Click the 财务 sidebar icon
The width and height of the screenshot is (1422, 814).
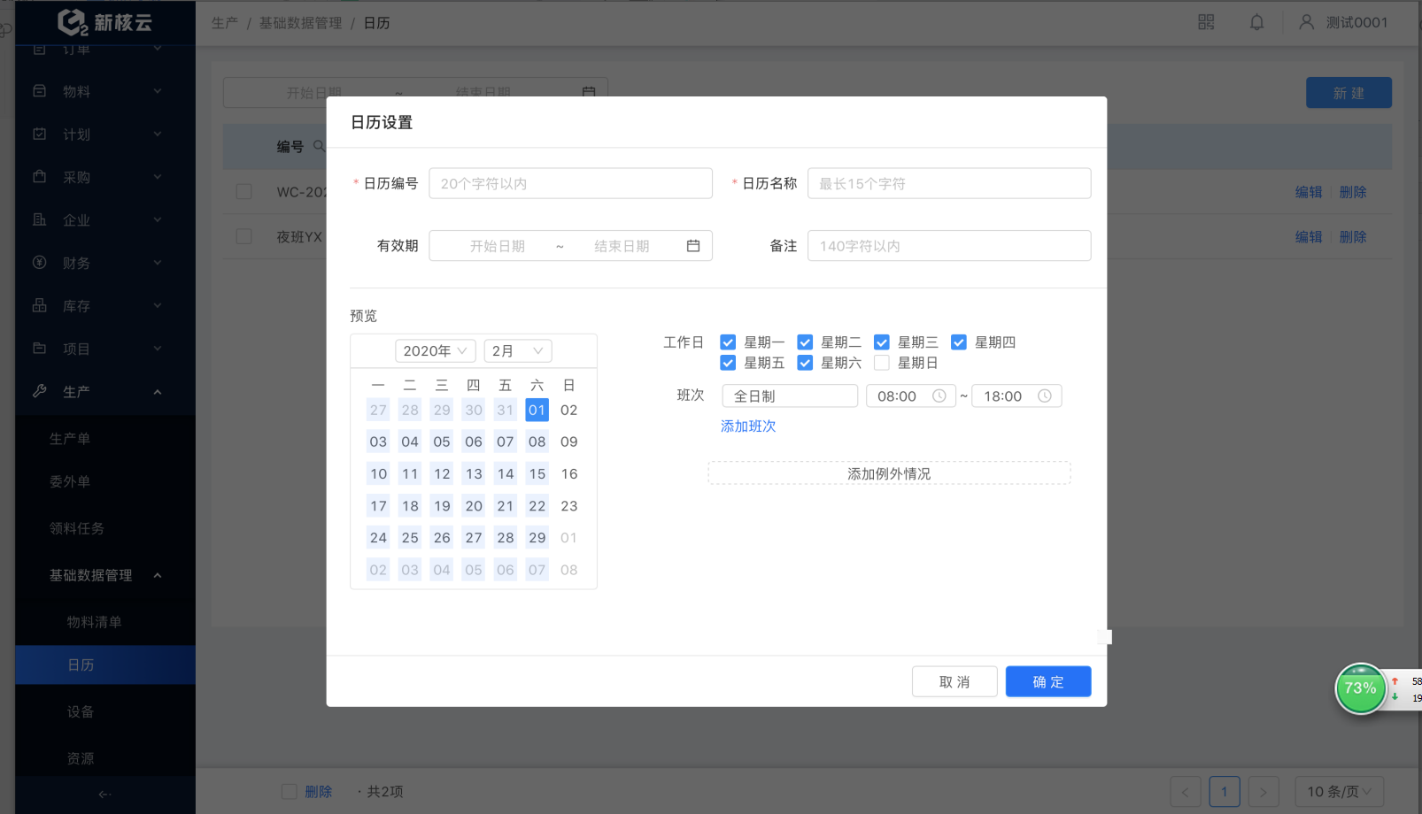40,263
